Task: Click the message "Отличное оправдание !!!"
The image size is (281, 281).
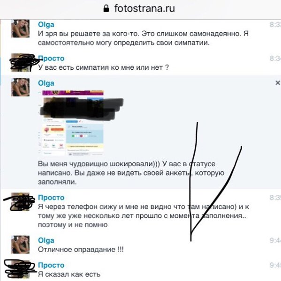Action: point(81,250)
